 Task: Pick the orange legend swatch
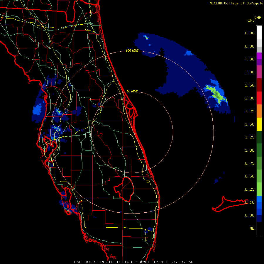(259, 111)
